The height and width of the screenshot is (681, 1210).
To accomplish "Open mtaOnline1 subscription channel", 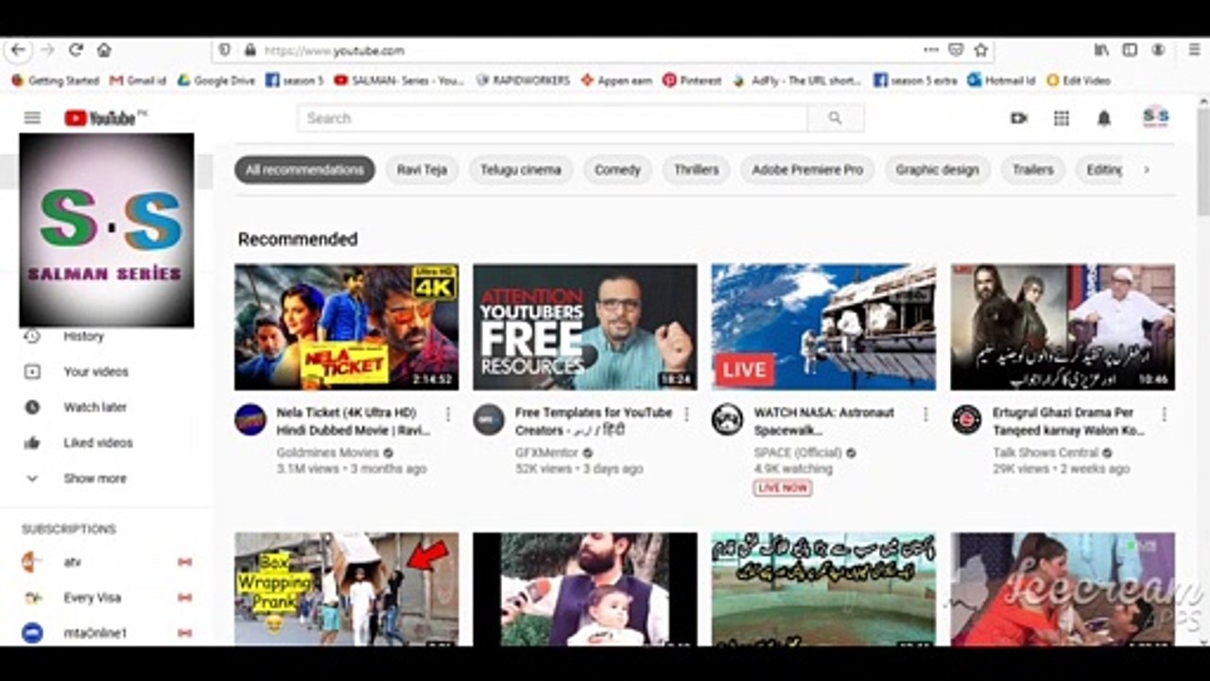I will point(106,633).
